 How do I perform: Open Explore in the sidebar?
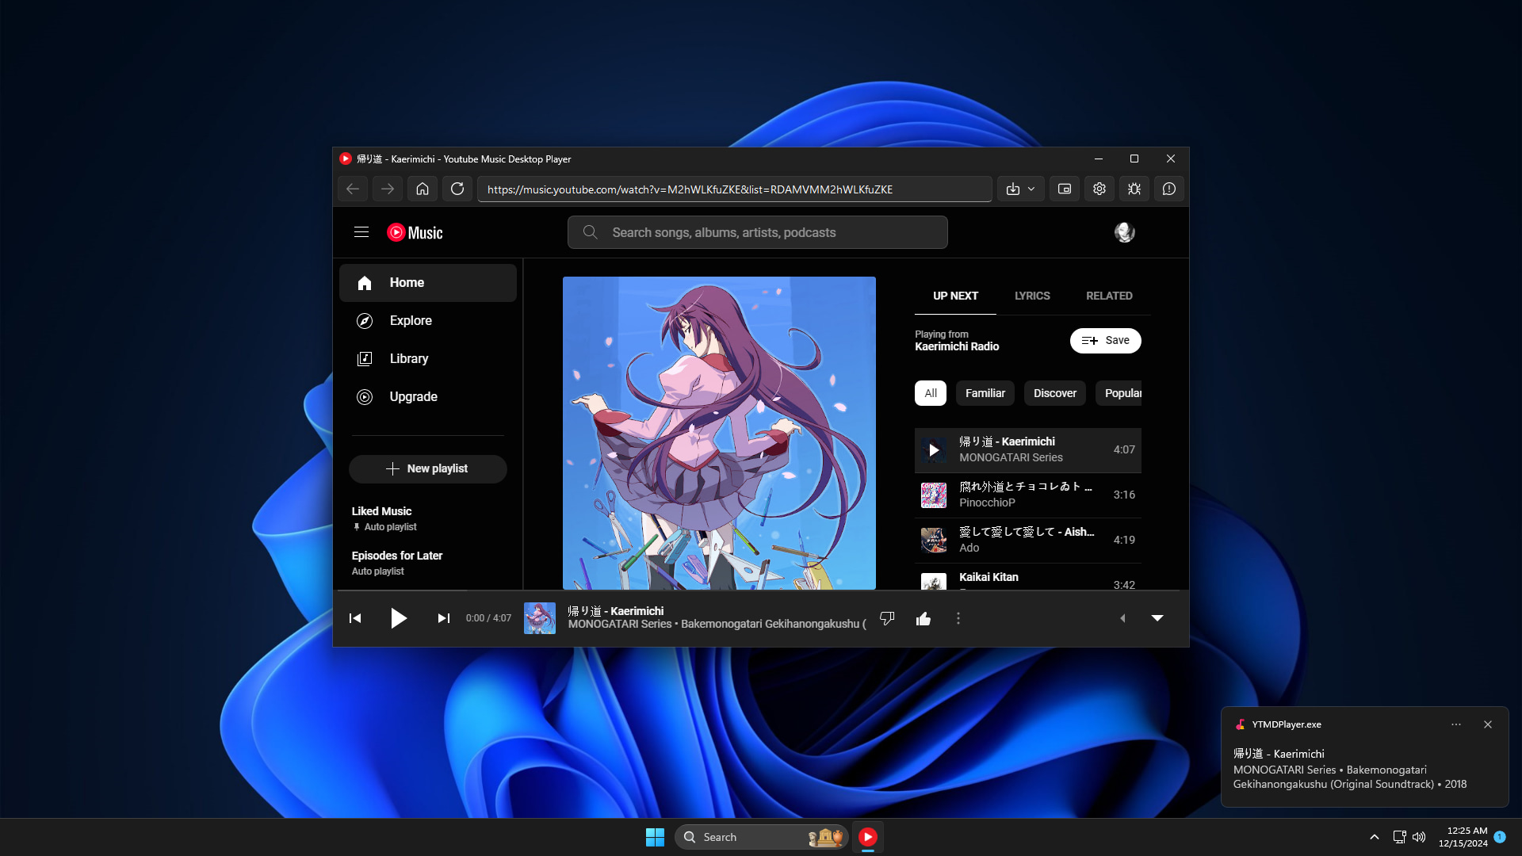click(428, 321)
